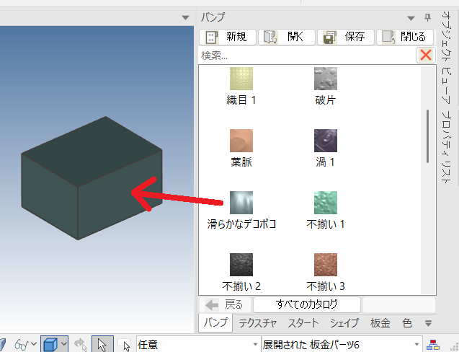Open the オブジェクト ビューア side tab
Screen dimensions: 459x352
pos(446,58)
